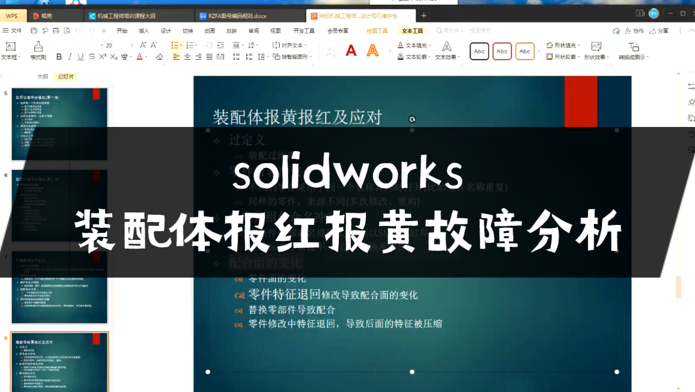Viewport: 695px width, 392px height.
Task: Toggle Subscript X₂ formatting
Action: click(113, 57)
